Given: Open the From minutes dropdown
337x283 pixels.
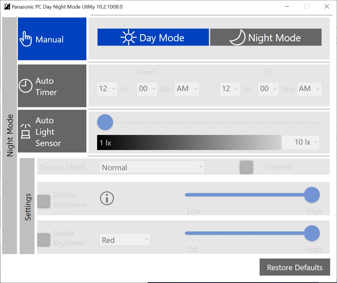Looking at the screenshot, I should tap(147, 89).
